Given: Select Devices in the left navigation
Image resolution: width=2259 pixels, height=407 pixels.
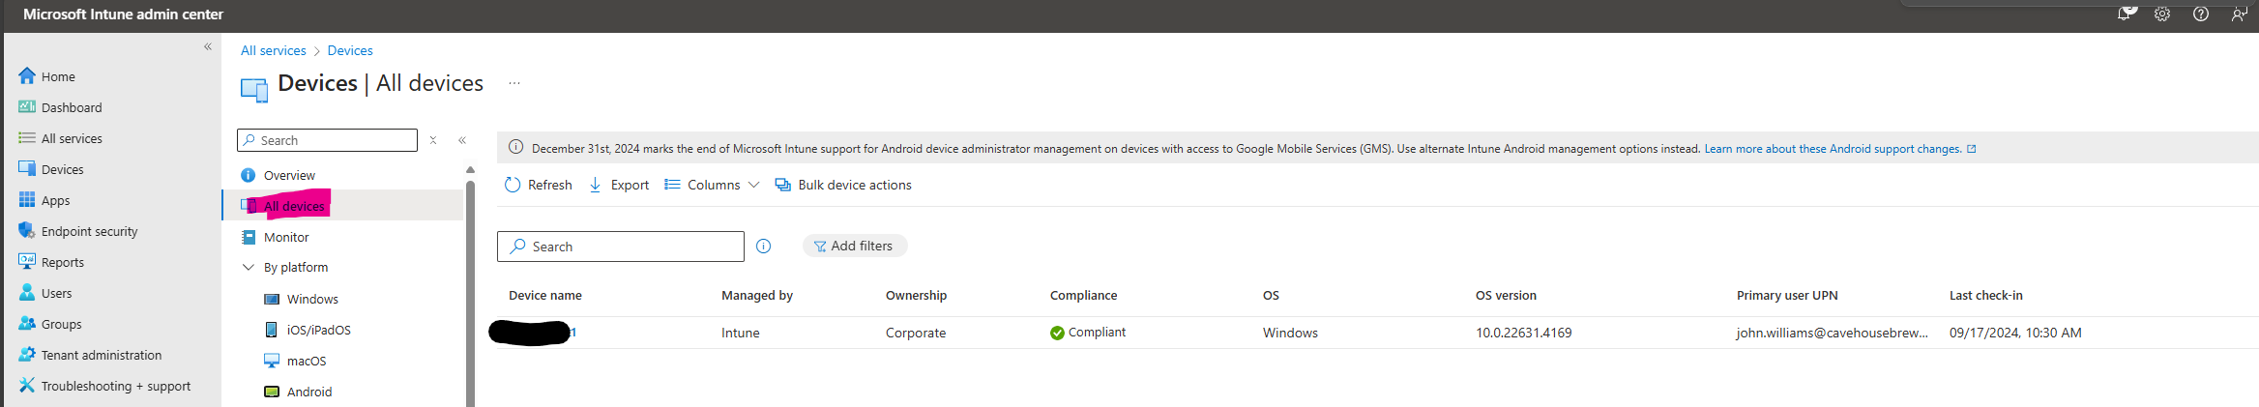Looking at the screenshot, I should 63,169.
